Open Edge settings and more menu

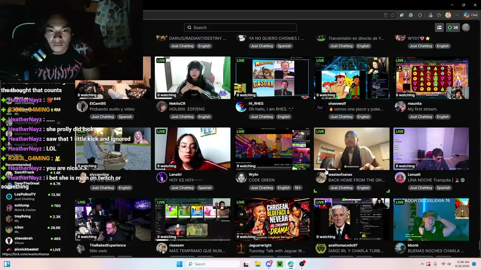pos(457,15)
